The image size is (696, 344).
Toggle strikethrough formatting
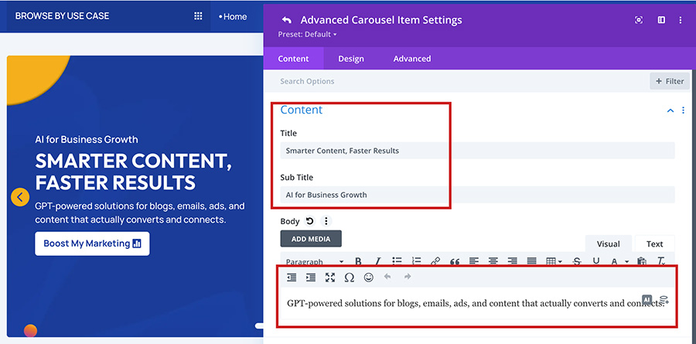coord(576,262)
